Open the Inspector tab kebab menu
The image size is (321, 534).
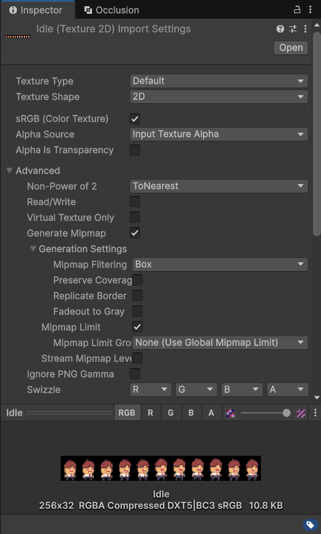(x=310, y=10)
